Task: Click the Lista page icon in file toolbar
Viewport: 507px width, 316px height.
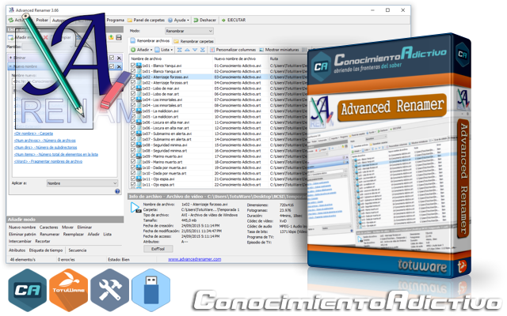Action: pos(157,50)
